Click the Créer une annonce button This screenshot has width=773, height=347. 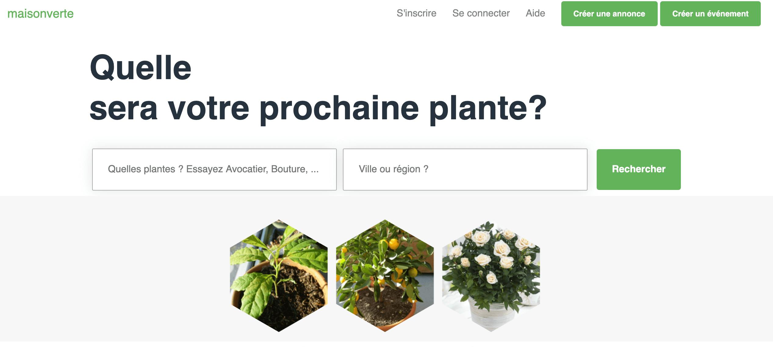click(609, 14)
